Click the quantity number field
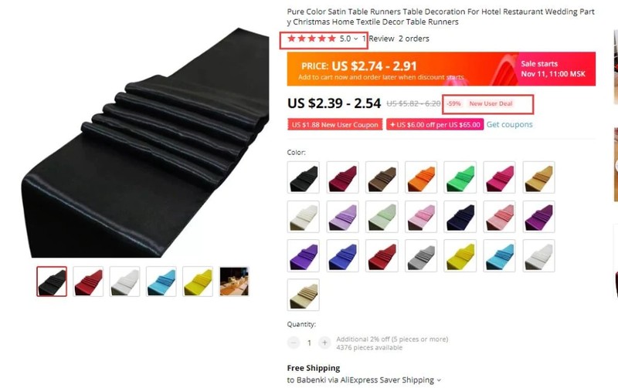618x388 pixels. pyautogui.click(x=309, y=342)
